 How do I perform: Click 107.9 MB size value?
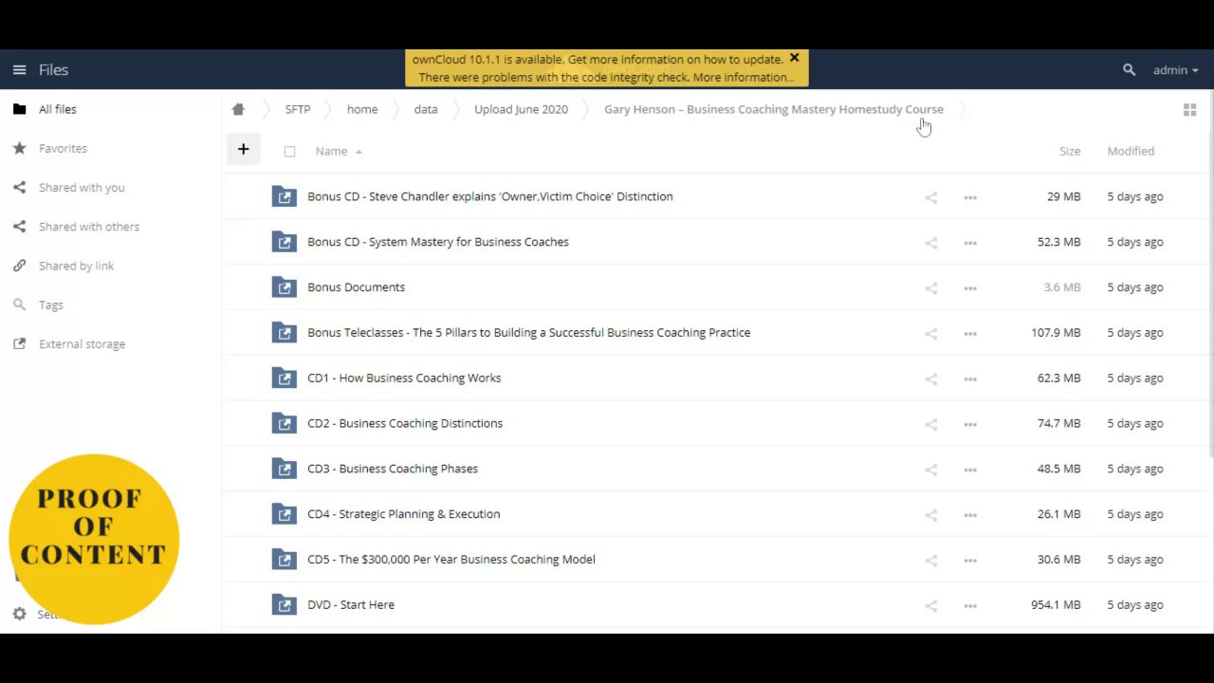coord(1056,332)
